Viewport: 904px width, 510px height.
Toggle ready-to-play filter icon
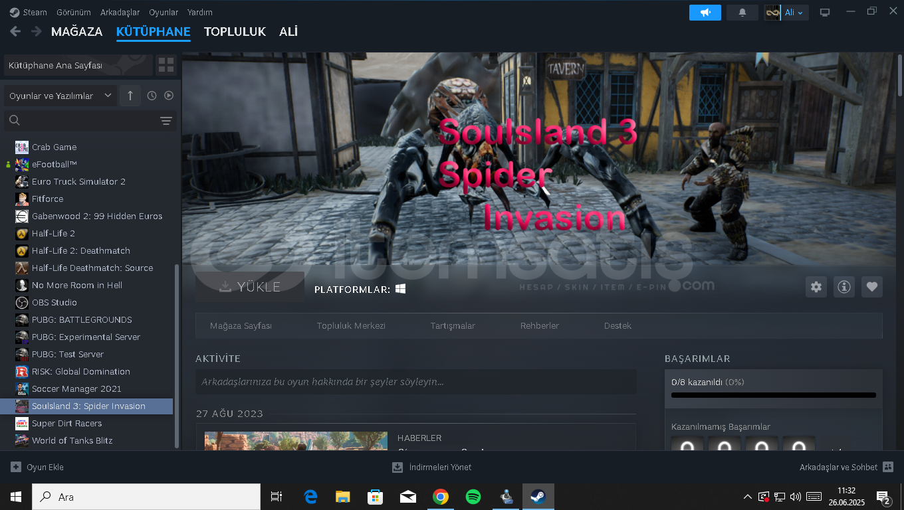click(169, 96)
